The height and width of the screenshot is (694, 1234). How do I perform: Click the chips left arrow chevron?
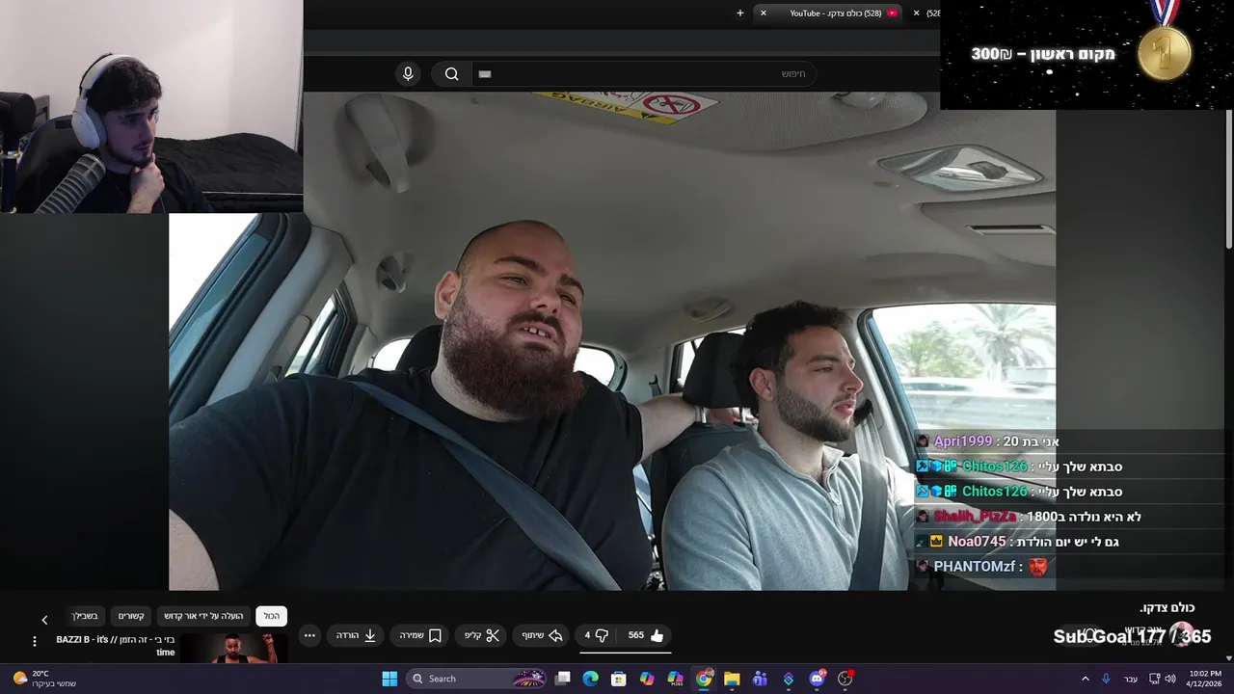pyautogui.click(x=44, y=620)
